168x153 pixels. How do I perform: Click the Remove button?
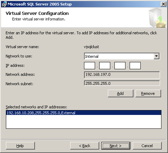coord(148,93)
